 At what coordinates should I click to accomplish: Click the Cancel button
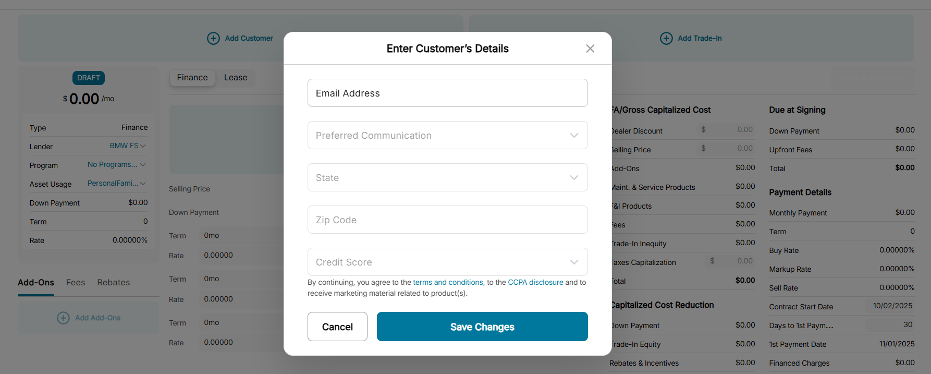point(337,327)
